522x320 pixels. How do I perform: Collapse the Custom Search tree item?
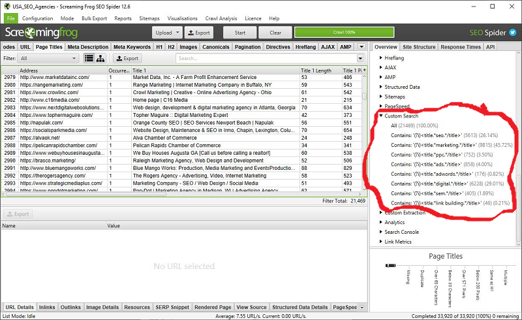381,116
